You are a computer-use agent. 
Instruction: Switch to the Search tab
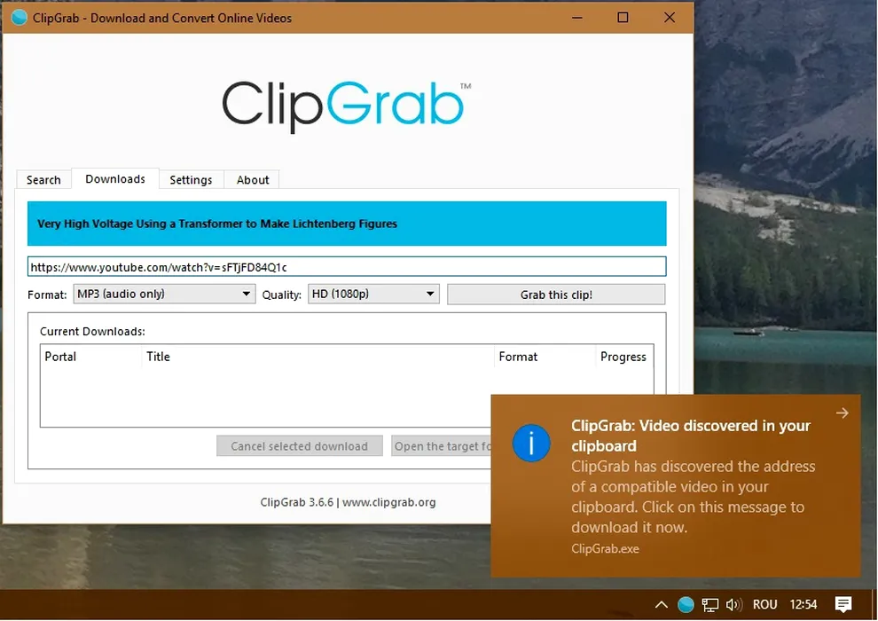click(x=43, y=180)
